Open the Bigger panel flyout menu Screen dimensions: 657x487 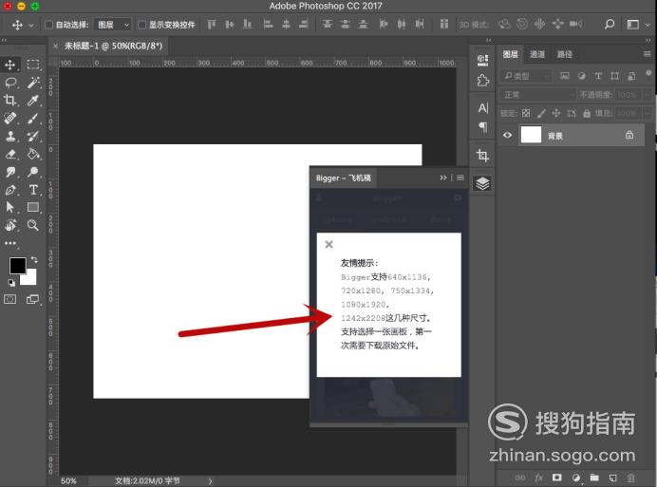click(460, 178)
